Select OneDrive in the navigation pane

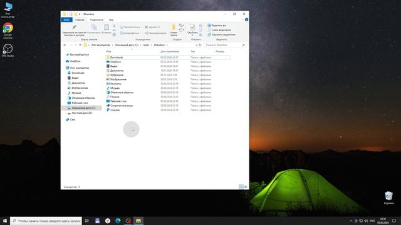[x=75, y=61]
